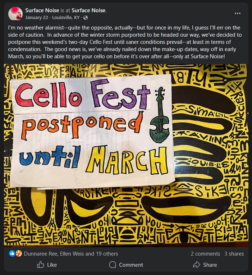Show the 19 others who reacted
This screenshot has width=252, height=275.
point(107,253)
